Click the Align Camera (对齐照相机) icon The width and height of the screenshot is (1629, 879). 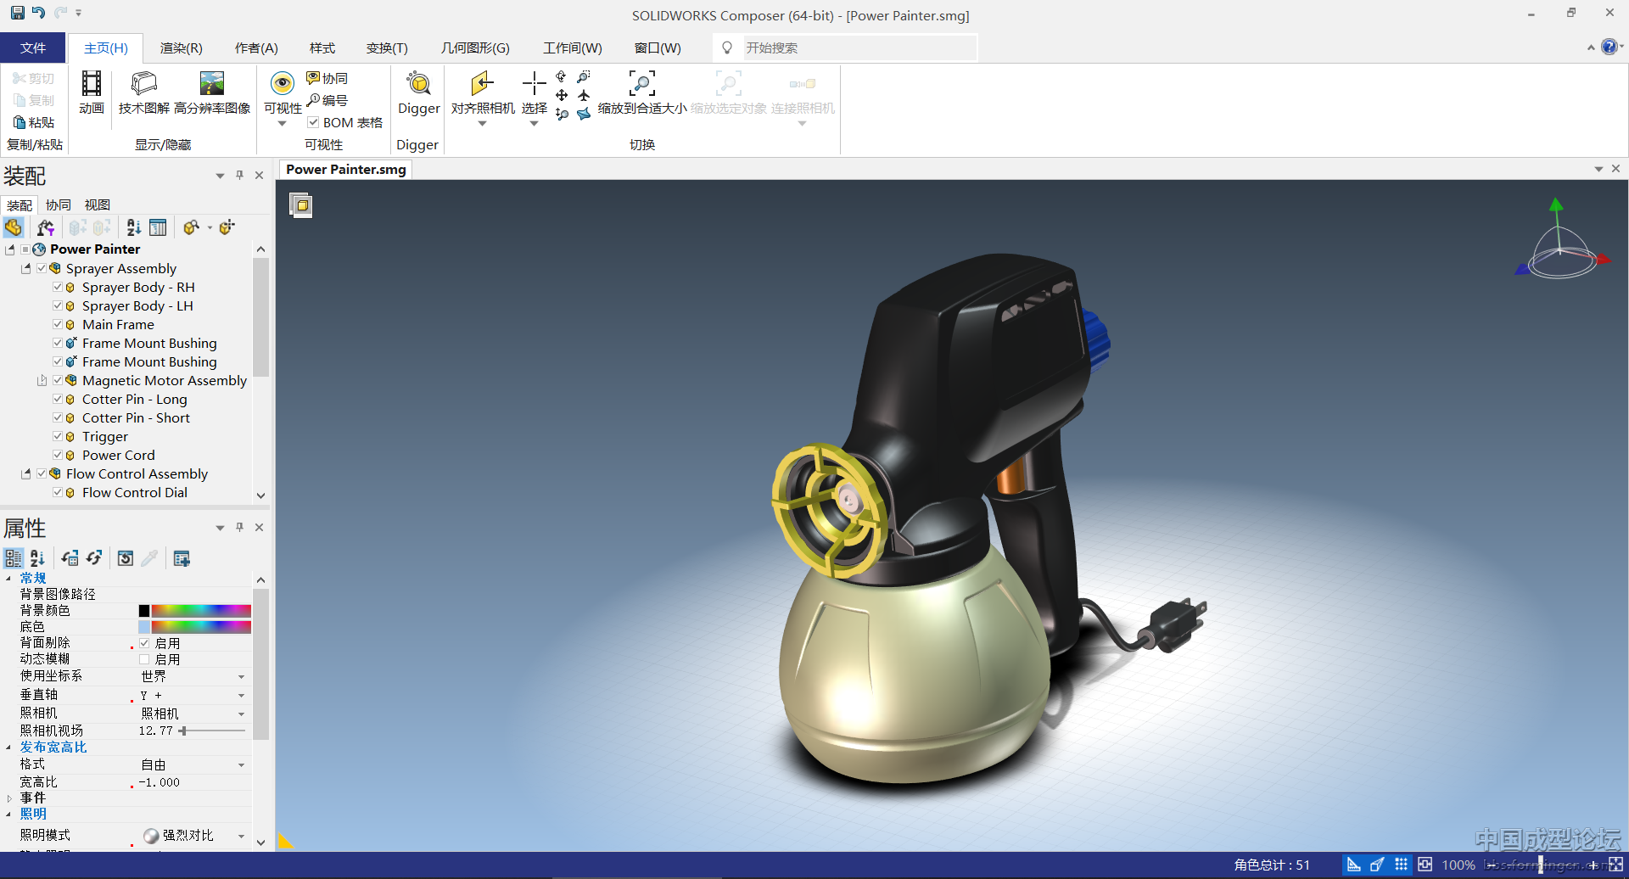[482, 84]
